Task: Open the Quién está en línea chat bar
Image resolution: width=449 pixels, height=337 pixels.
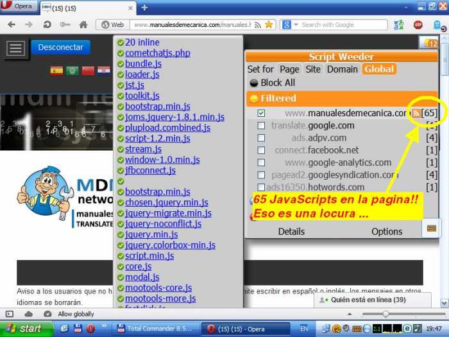Action: pyautogui.click(x=373, y=300)
